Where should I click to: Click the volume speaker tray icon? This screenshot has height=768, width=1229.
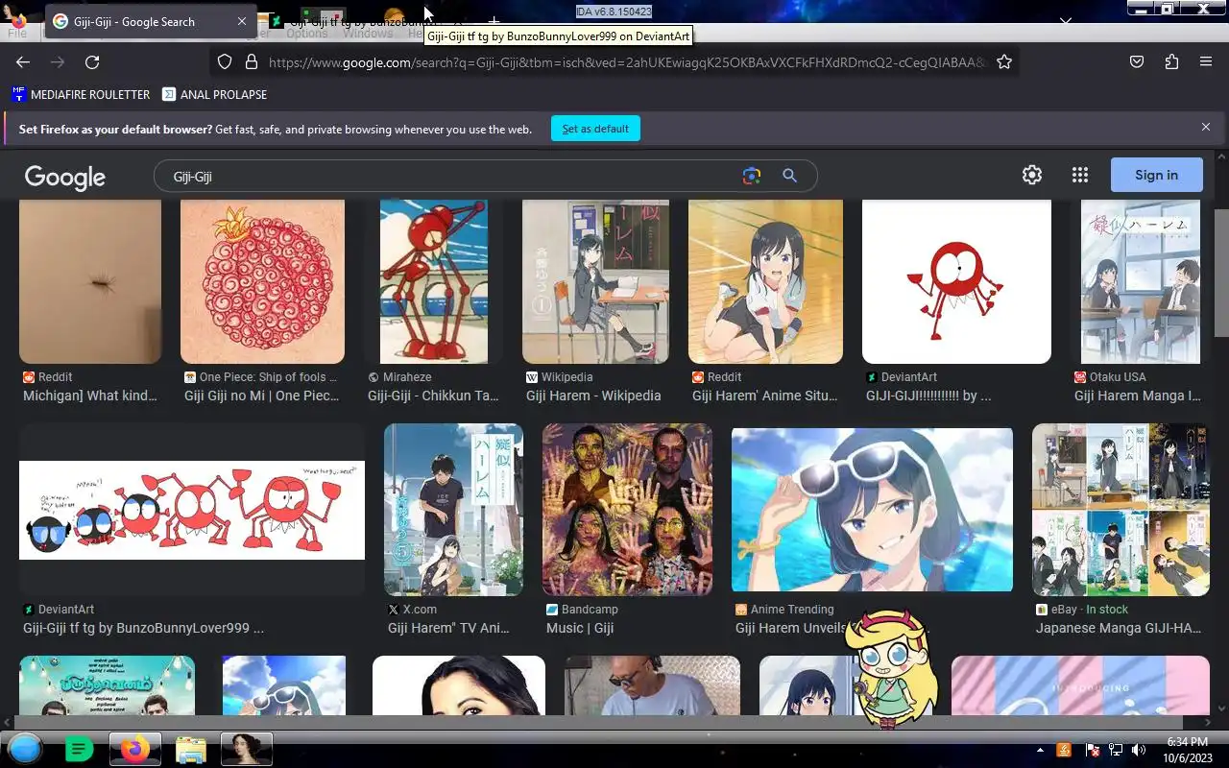click(1139, 750)
